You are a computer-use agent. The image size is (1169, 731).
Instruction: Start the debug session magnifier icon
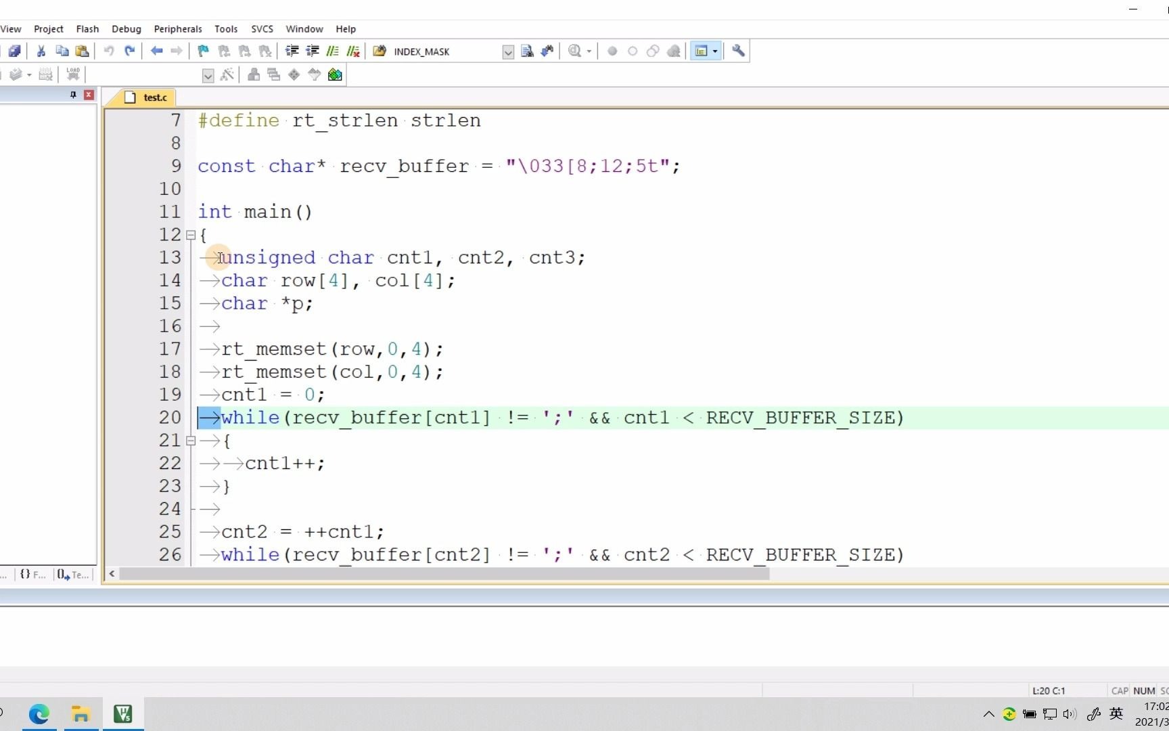(x=574, y=51)
